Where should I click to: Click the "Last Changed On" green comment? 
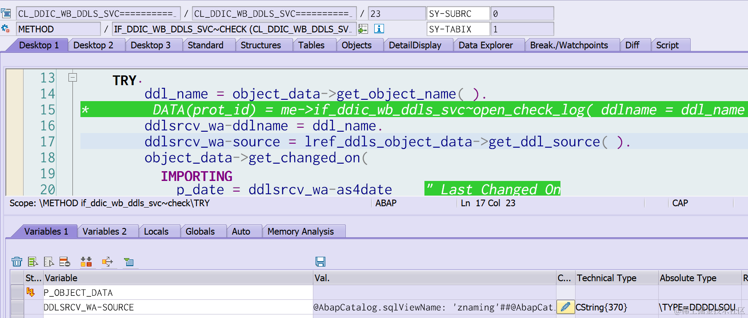(492, 189)
